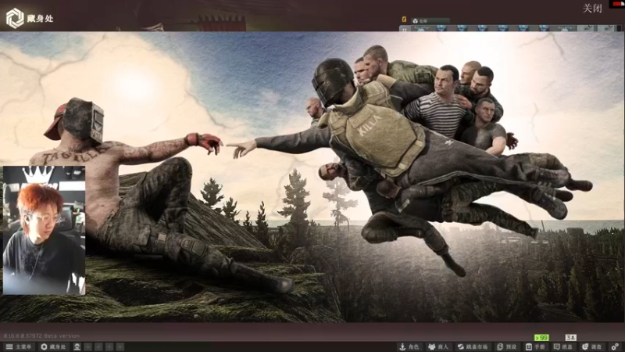Click the third plus slot in bottom bar
Screen dimensions: 625x352
[x=109, y=347]
